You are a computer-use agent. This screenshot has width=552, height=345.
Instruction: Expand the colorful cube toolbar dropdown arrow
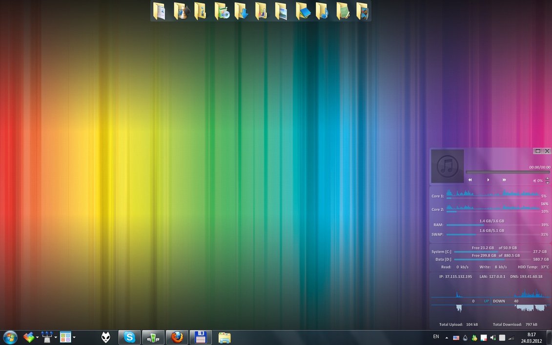tap(37, 337)
